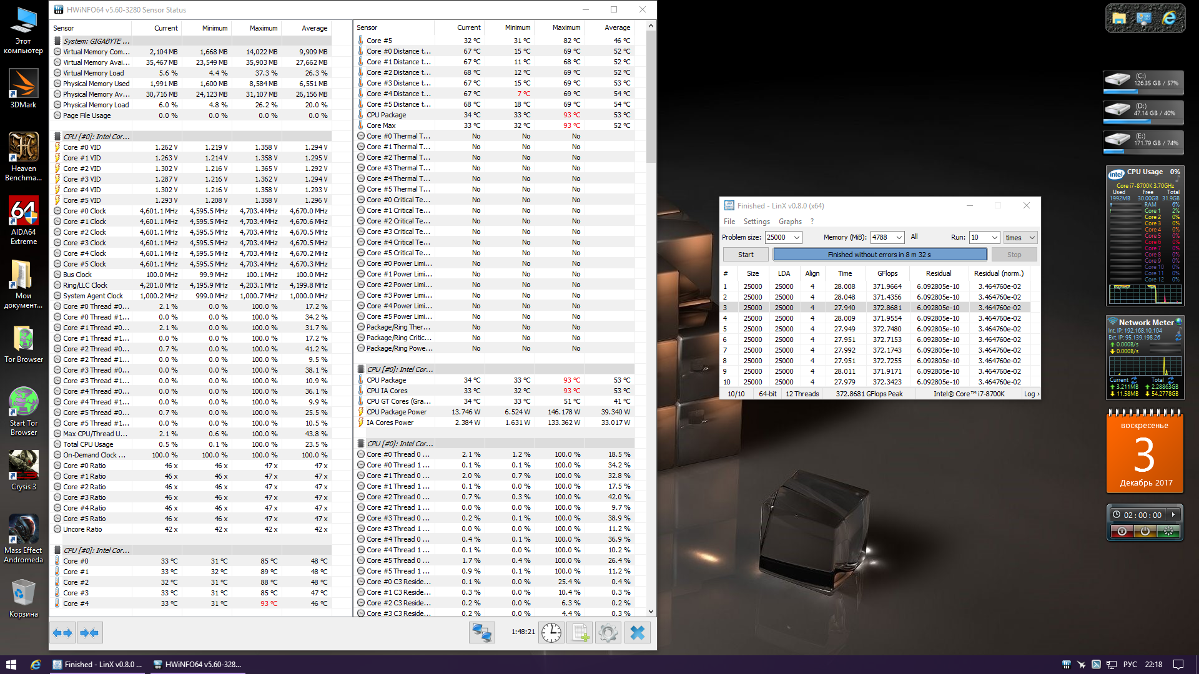This screenshot has width=1199, height=674.
Task: Click HWiNFO64 taskbar button
Action: [x=197, y=664]
